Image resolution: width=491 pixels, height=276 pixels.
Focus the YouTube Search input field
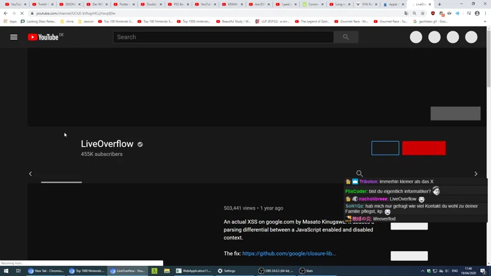pos(223,37)
